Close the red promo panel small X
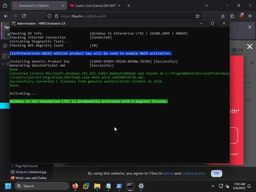256x192 pixels. click(252, 63)
